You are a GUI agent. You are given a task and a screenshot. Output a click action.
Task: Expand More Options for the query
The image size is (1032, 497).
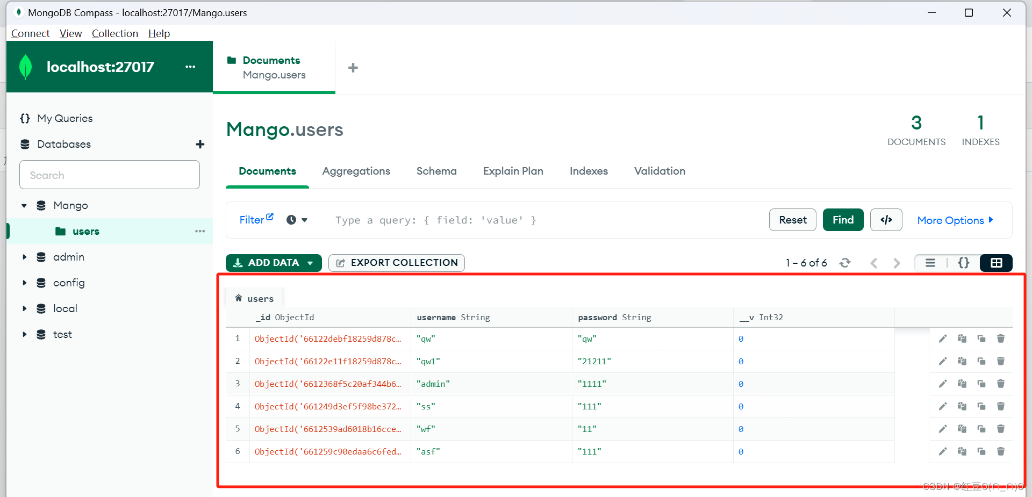click(x=955, y=220)
